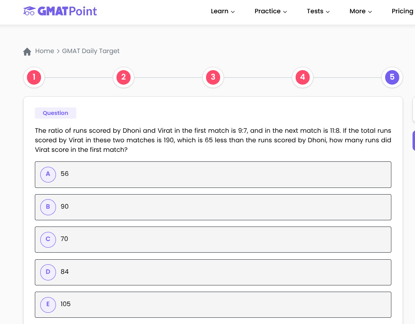The height and width of the screenshot is (324, 415).
Task: Mark option D circle for 84
Action: pos(48,272)
